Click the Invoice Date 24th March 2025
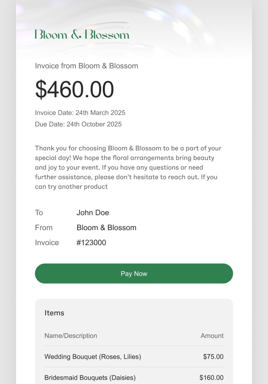The image size is (268, 384). pos(80,113)
